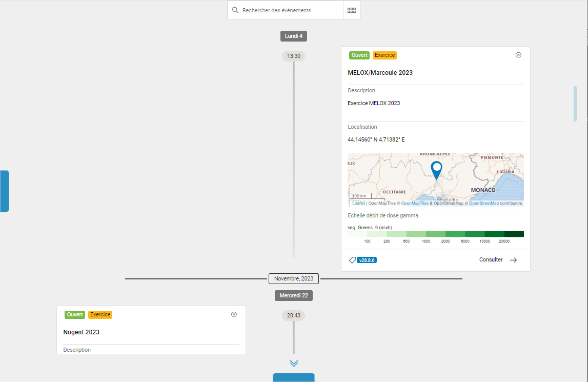Click the blue map location pin
588x382 pixels.
436,169
